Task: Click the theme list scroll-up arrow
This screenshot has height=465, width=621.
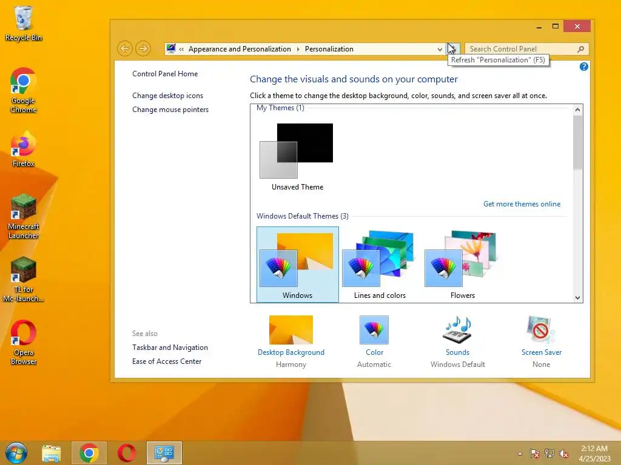Action: [x=577, y=110]
